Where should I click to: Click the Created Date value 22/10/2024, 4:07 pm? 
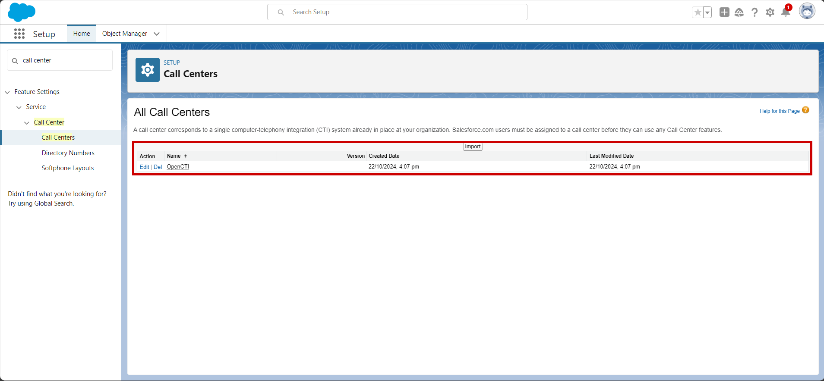click(x=394, y=167)
